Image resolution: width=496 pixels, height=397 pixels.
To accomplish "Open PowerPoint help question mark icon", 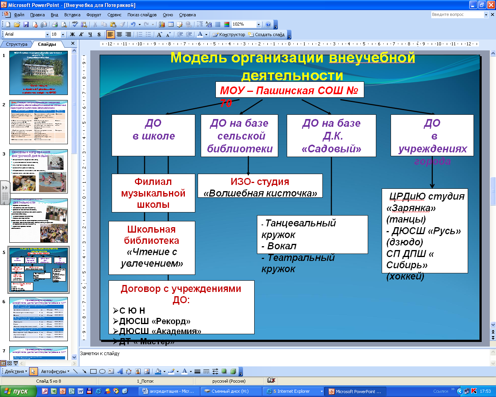I will (268, 24).
